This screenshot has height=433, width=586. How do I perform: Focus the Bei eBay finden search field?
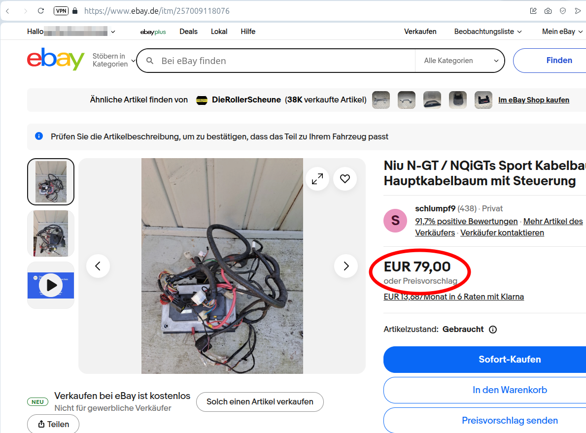click(x=276, y=61)
